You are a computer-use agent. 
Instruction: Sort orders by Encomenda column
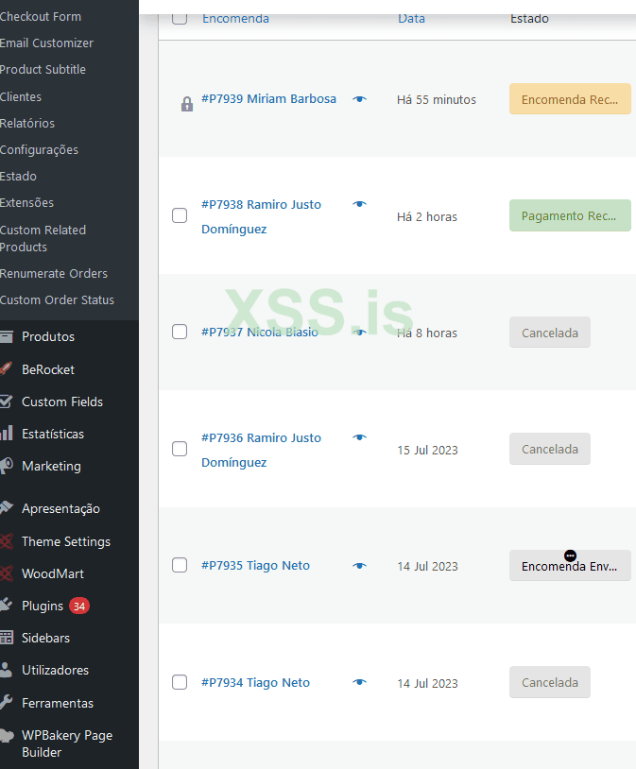click(235, 19)
